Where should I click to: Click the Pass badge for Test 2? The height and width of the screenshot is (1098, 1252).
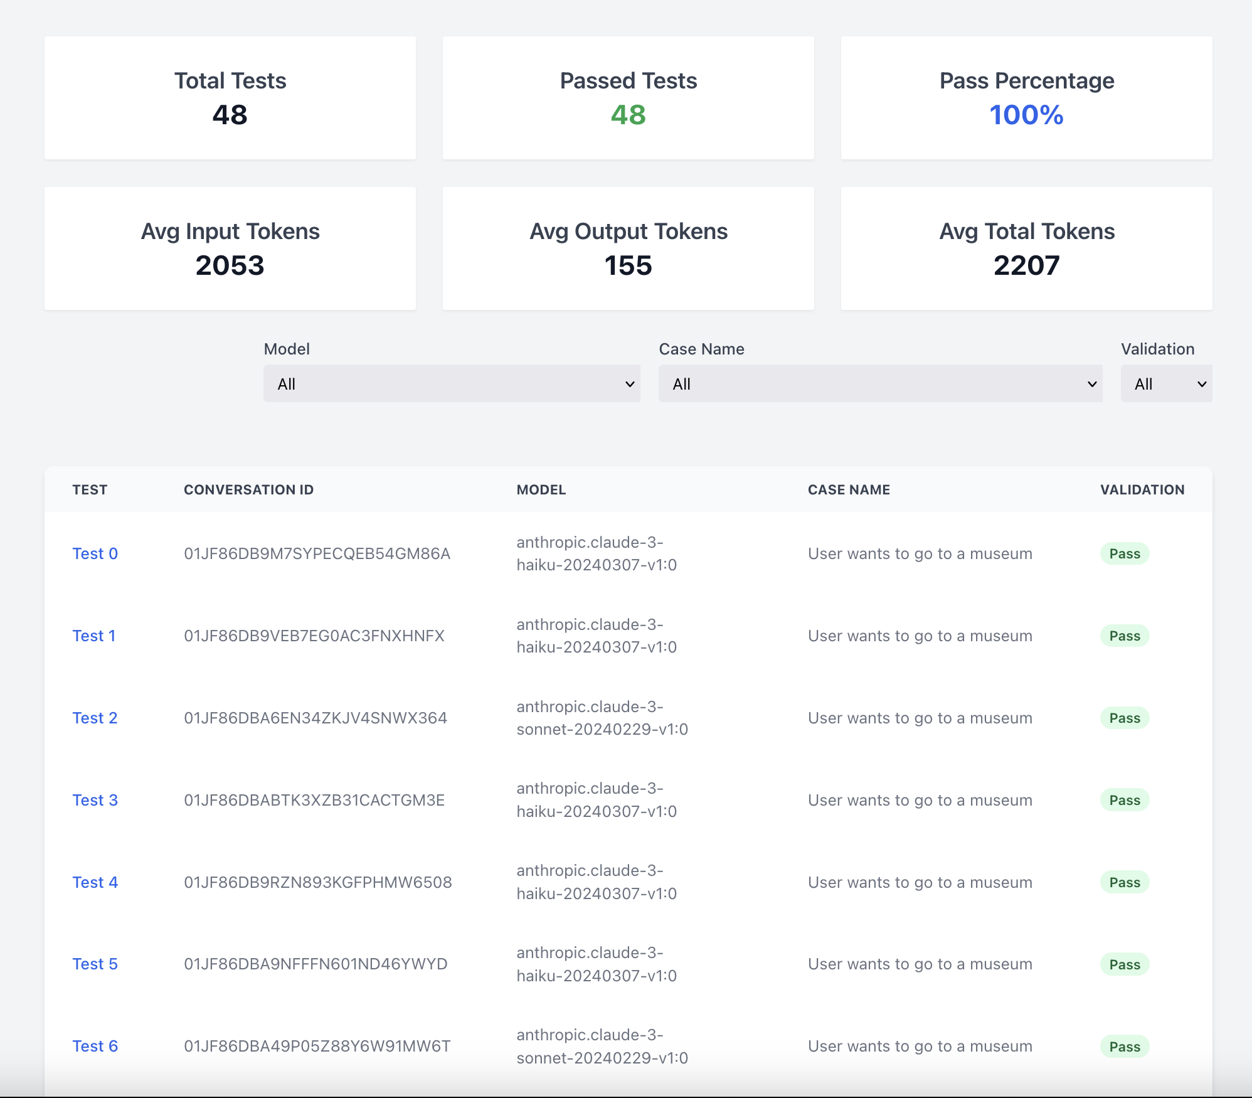pyautogui.click(x=1125, y=718)
